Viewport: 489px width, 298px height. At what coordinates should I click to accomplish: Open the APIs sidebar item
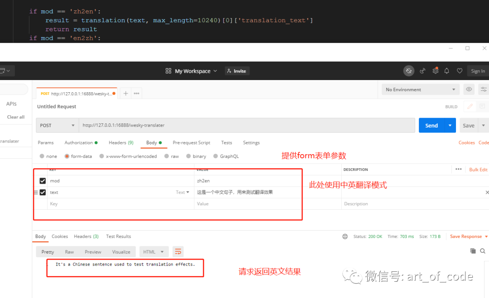pyautogui.click(x=11, y=104)
